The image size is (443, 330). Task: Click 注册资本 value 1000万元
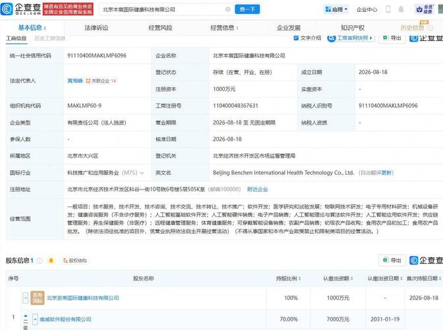(224, 89)
